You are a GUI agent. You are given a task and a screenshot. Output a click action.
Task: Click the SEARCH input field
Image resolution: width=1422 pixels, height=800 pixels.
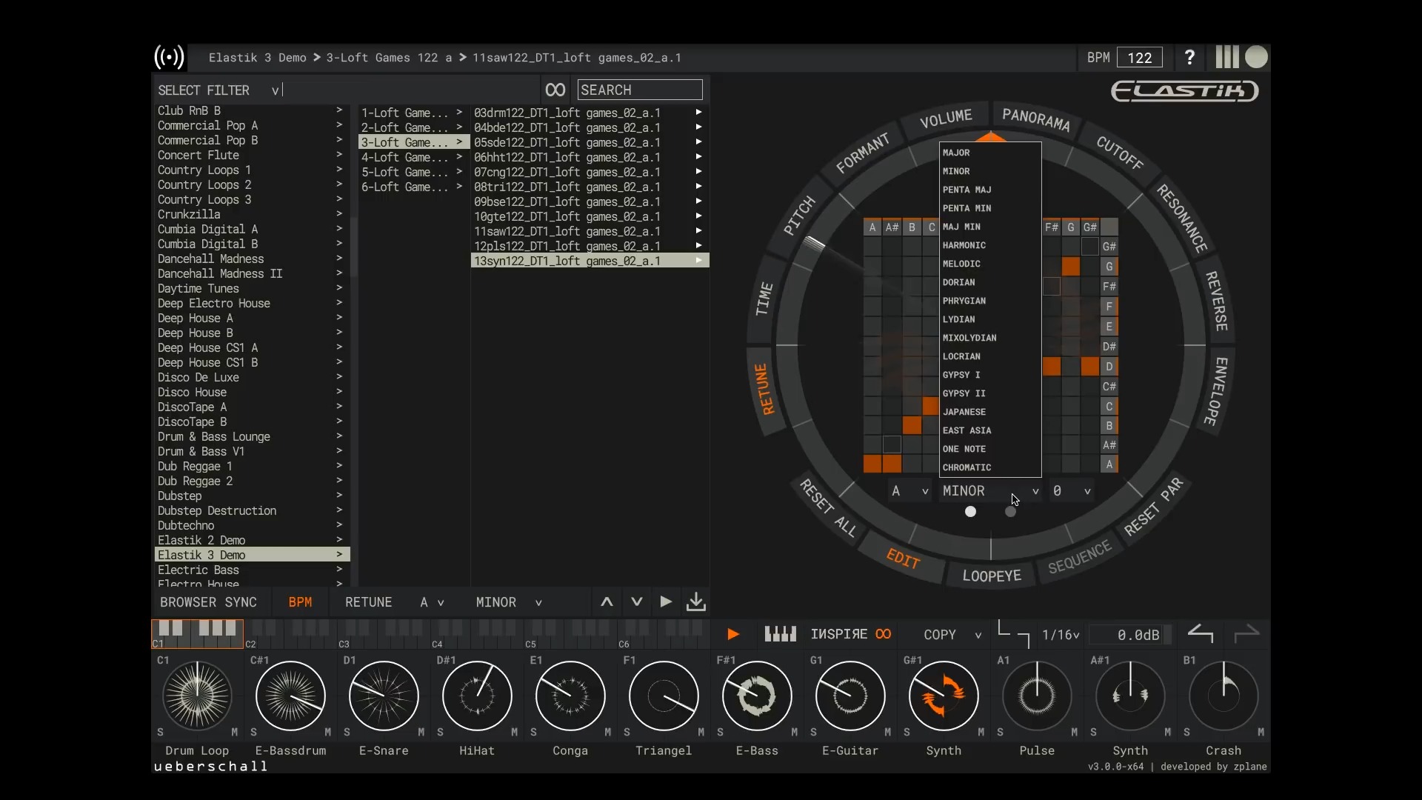[640, 90]
